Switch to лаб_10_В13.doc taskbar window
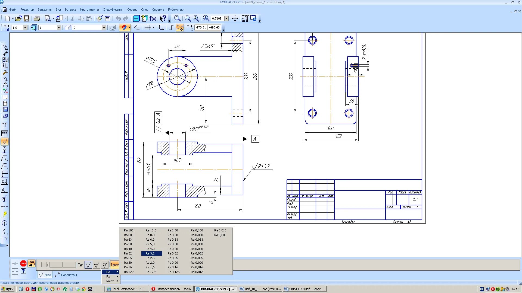 (260, 289)
